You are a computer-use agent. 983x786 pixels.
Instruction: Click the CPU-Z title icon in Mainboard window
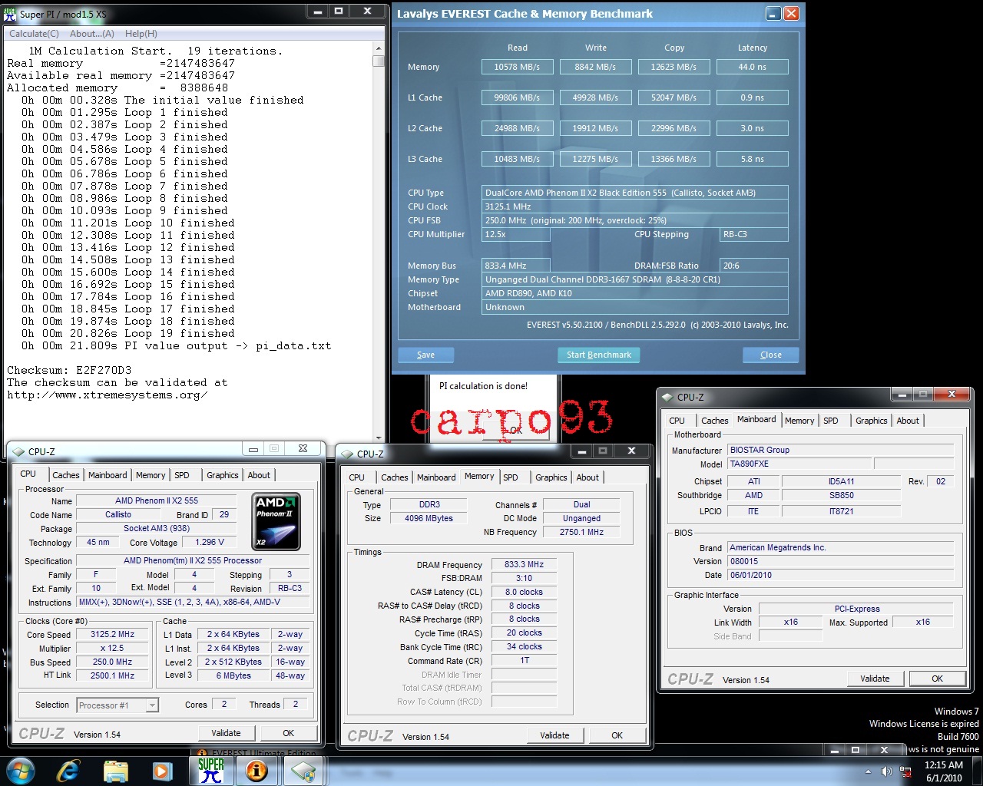(667, 397)
